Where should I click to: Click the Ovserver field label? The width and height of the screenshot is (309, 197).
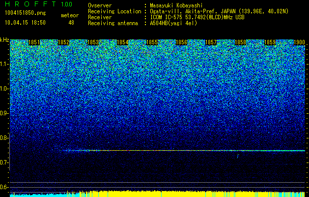(x=100, y=5)
